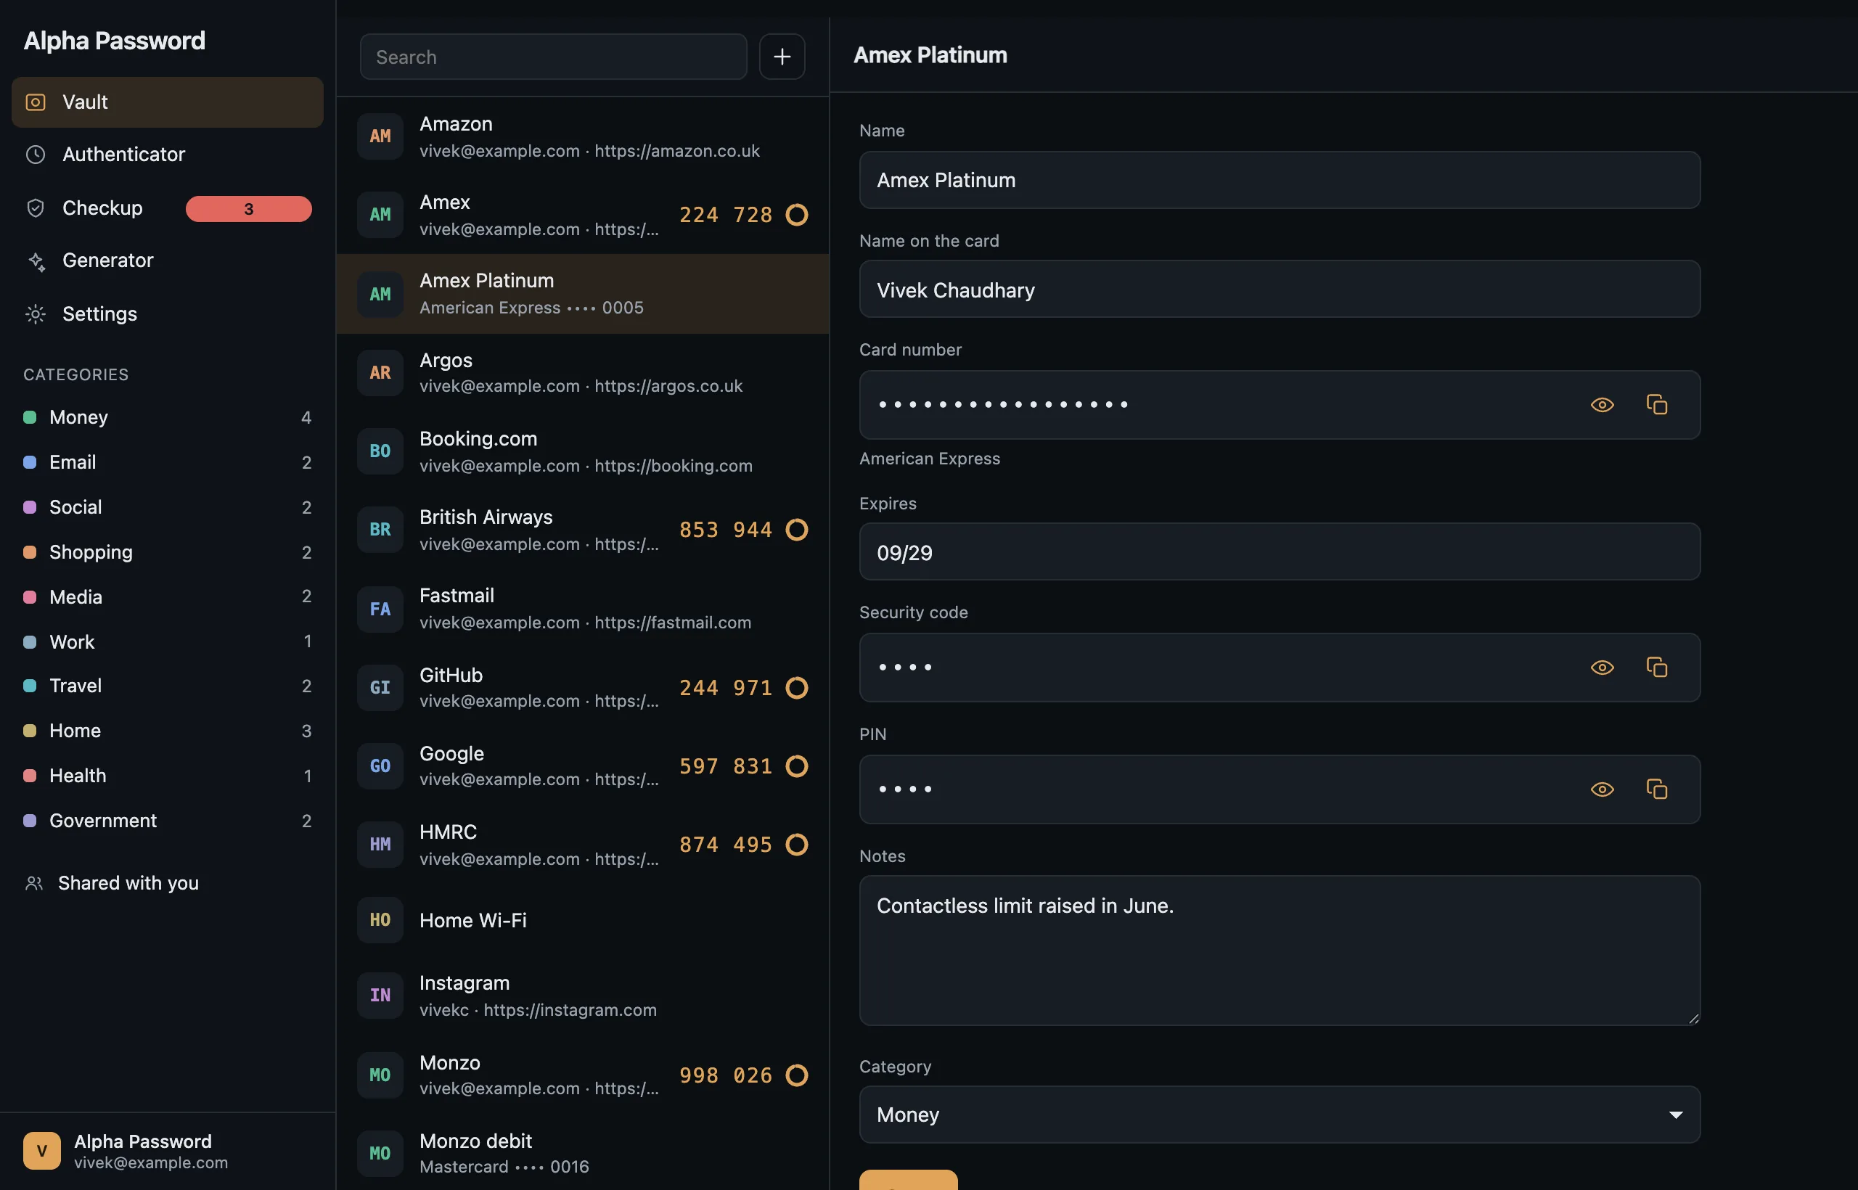Click the Vault icon in sidebar

coord(36,102)
